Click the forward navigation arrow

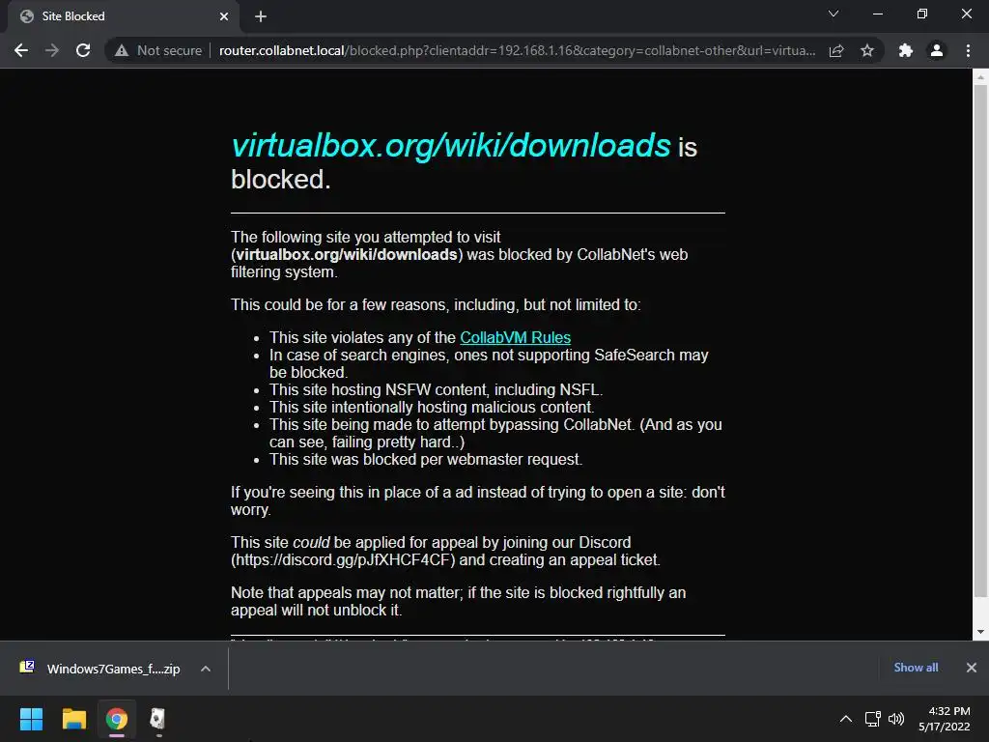52,50
